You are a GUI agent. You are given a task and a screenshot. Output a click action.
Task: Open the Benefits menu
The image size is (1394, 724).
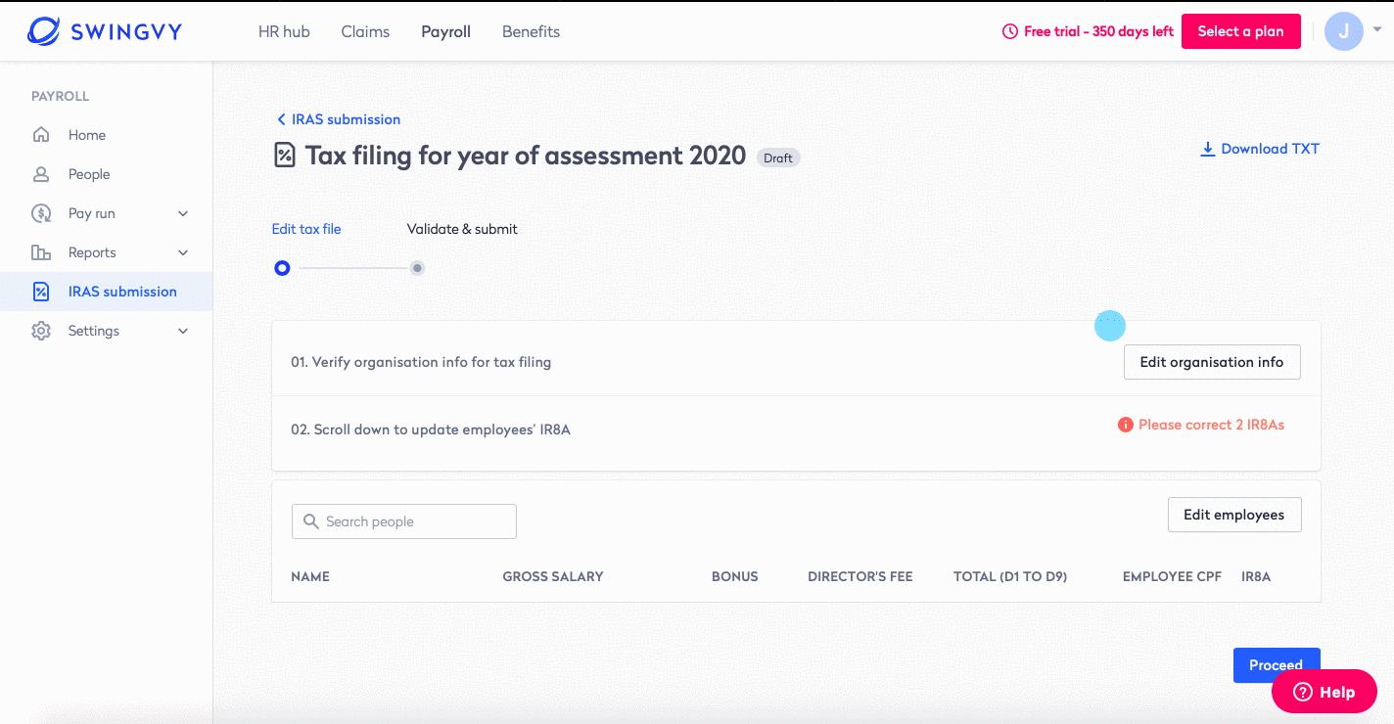point(531,31)
